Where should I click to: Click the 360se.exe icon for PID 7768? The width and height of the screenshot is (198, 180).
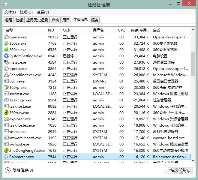[x=6, y=43]
